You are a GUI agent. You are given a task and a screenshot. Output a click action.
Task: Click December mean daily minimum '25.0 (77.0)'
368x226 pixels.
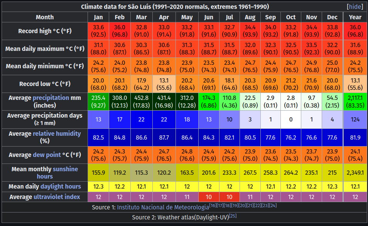[332, 66]
